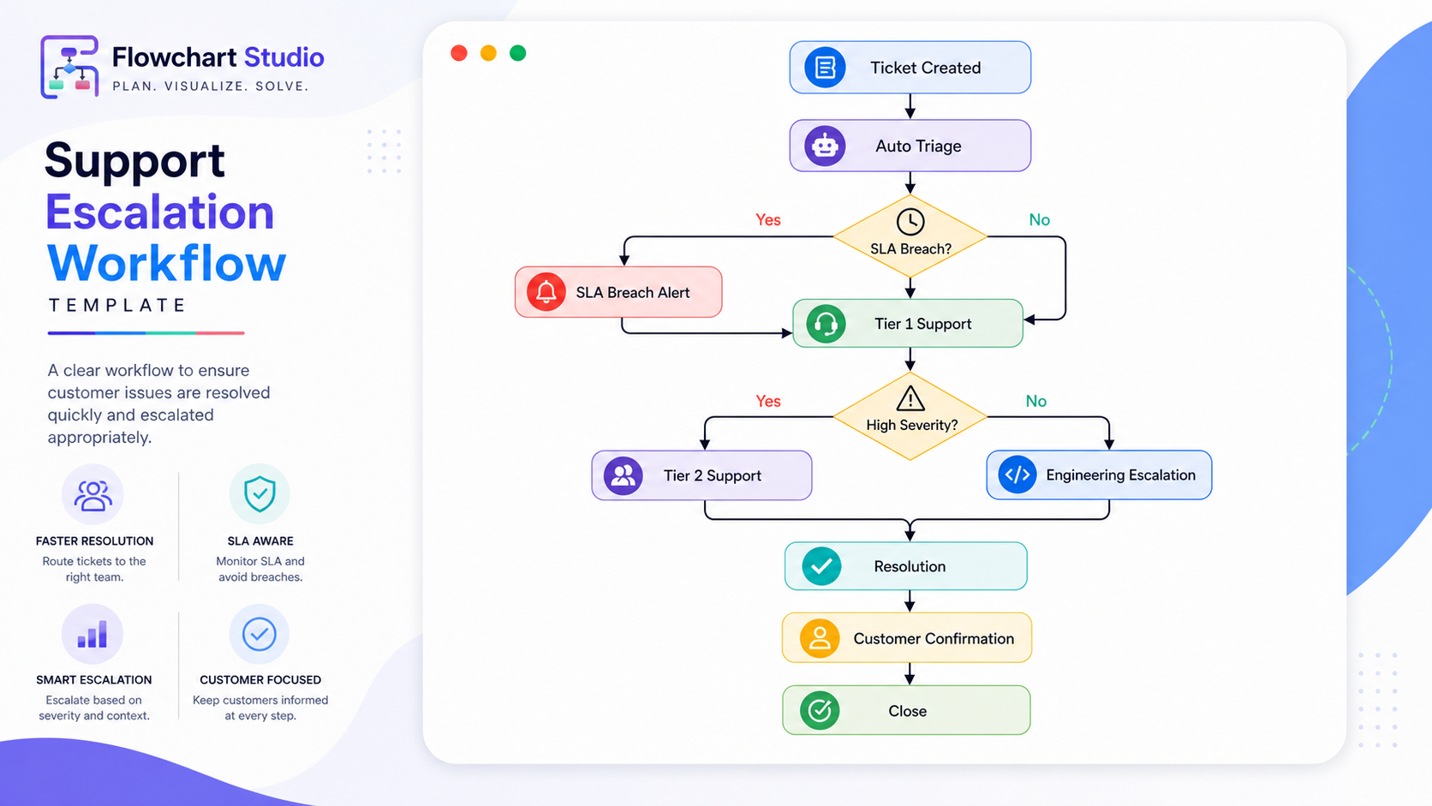Screen dimensions: 1432x806
Task: Click the SLA Aware shield icon
Action: coord(260,494)
